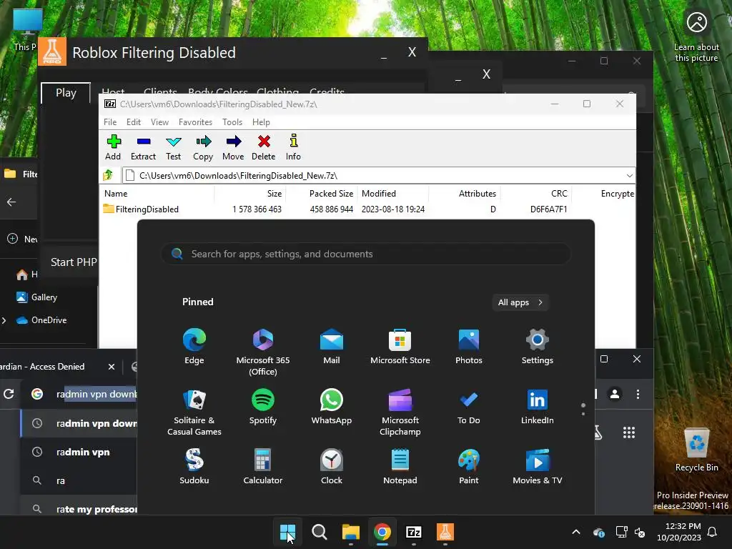Go up one folder level in 7-Zip

pos(109,175)
